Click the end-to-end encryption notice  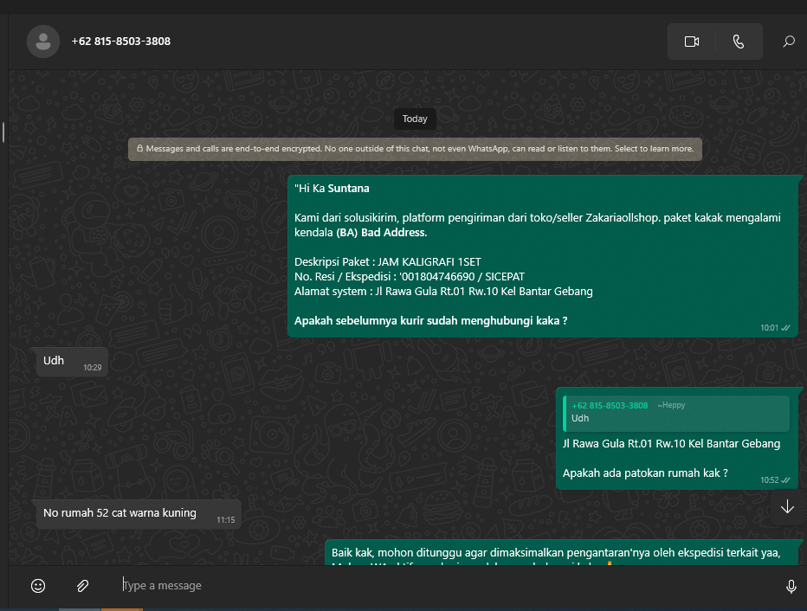pyautogui.click(x=415, y=149)
